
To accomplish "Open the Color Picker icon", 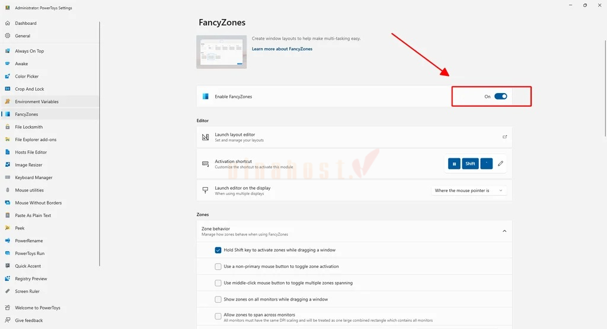I will [7, 76].
